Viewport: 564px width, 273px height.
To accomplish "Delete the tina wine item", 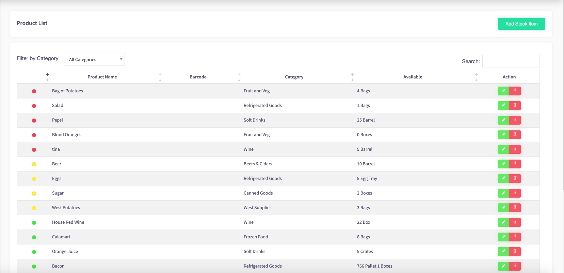I will pyautogui.click(x=515, y=149).
